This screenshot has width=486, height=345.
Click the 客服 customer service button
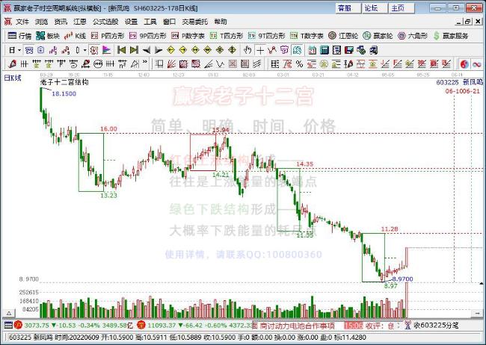coord(348,8)
